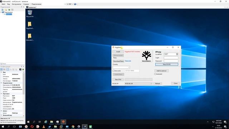Open Opera on the local taskbar
Image resolution: width=229 pixels, height=129 pixels.
point(32,126)
